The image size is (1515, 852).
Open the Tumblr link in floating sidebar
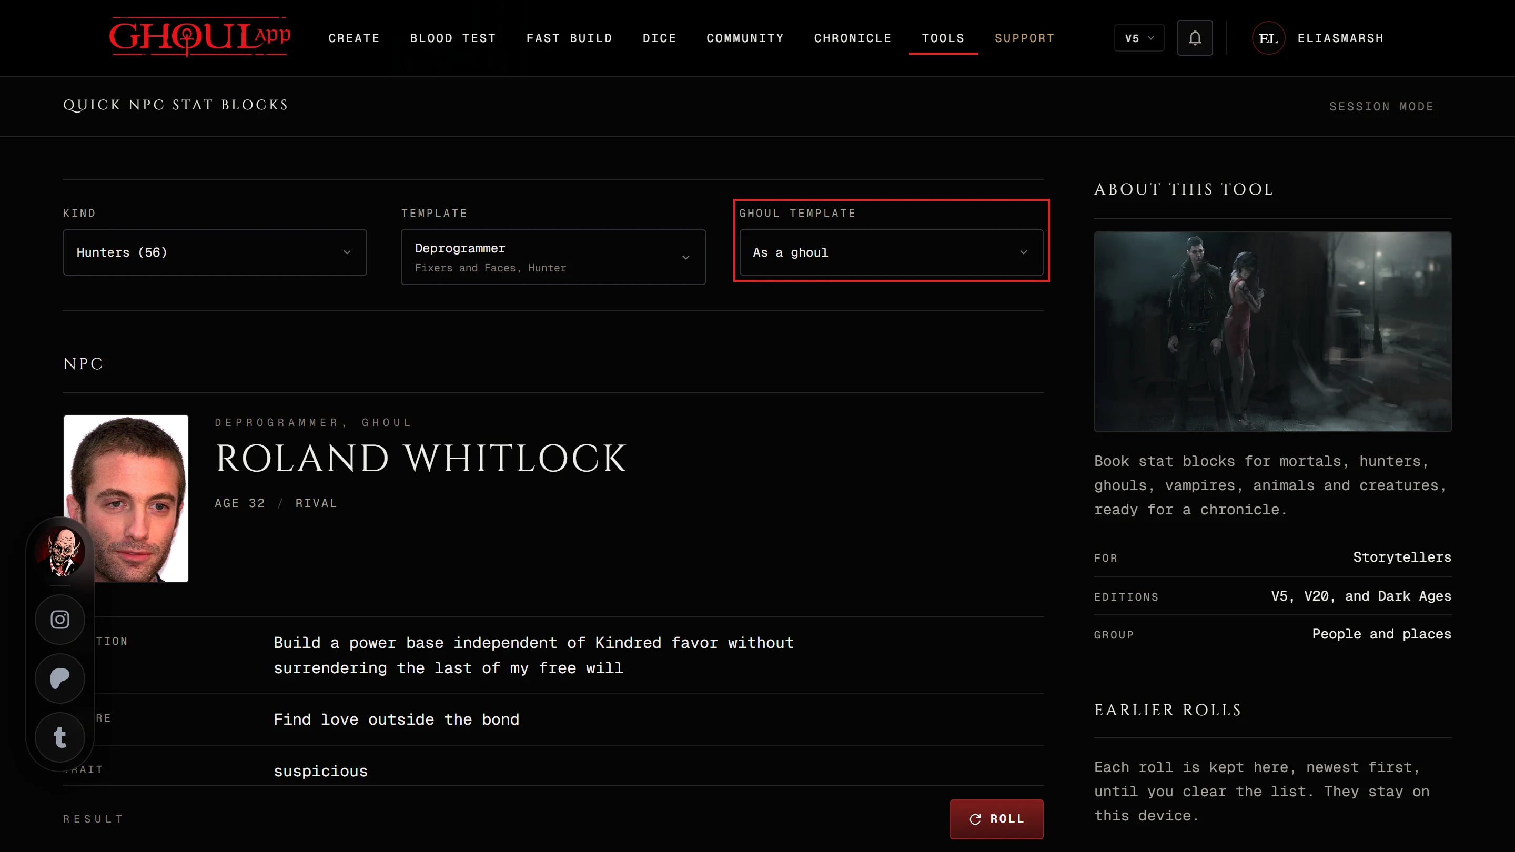[60, 737]
